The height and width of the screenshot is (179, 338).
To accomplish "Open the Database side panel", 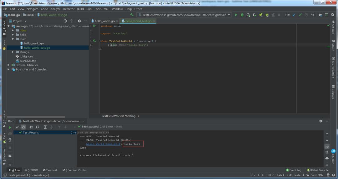I will (333, 92).
